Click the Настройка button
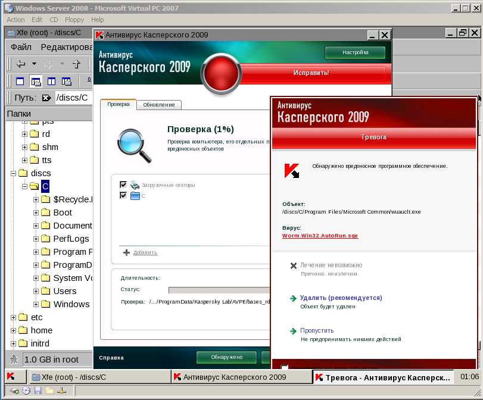Viewport: 483px width, 400px height. point(355,52)
